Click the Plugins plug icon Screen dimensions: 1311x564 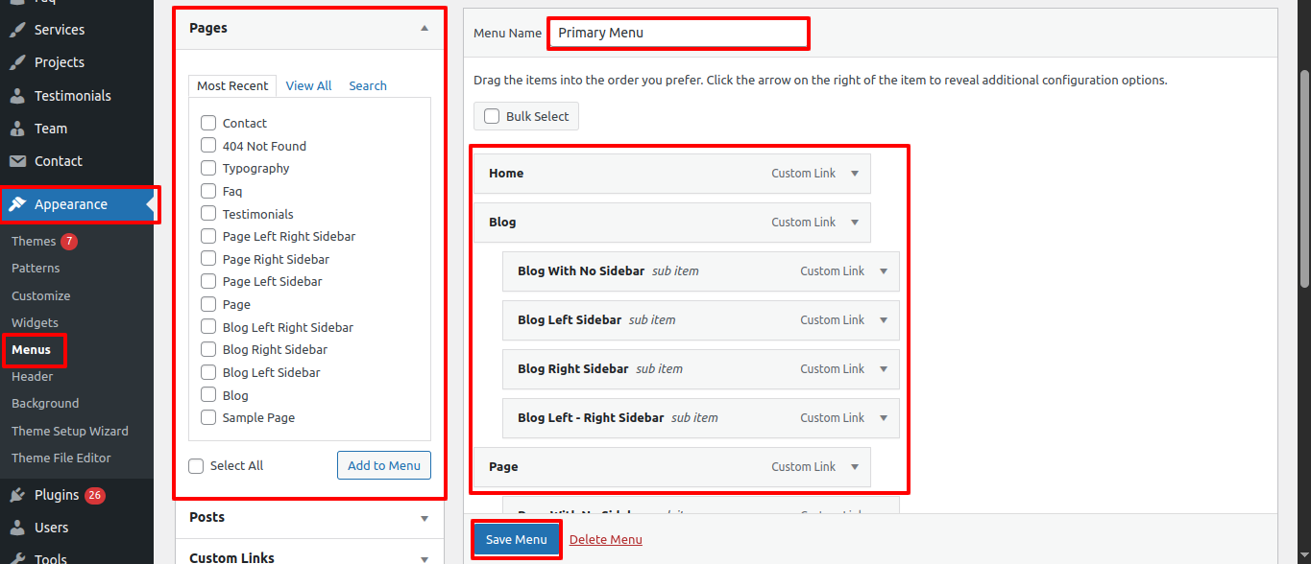coord(17,495)
